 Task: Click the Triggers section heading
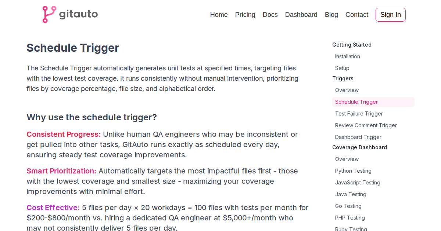tap(343, 78)
